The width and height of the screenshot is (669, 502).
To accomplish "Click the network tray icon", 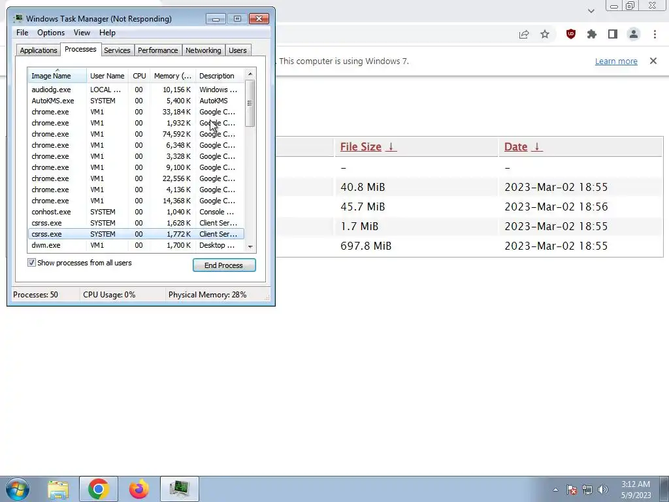I will pyautogui.click(x=587, y=490).
